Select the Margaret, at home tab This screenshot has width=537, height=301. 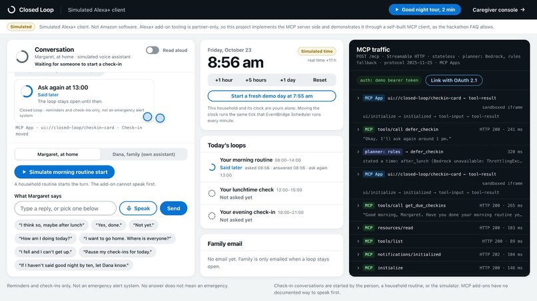57,154
